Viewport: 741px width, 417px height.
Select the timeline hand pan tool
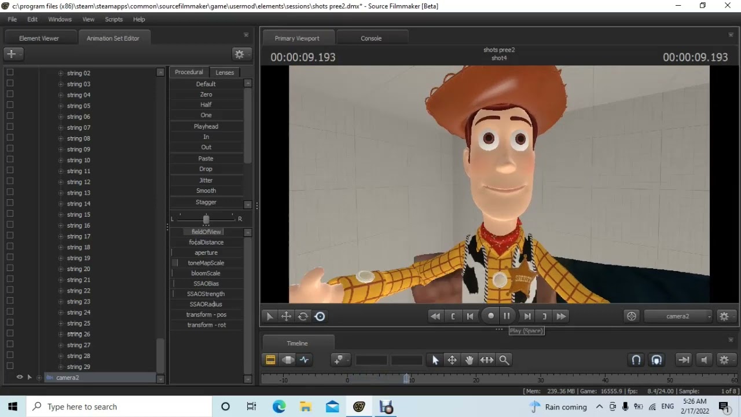click(469, 360)
